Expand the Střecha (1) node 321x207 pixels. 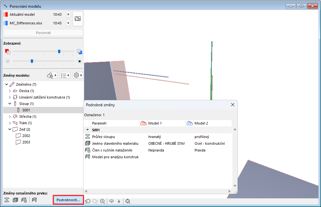(10, 116)
